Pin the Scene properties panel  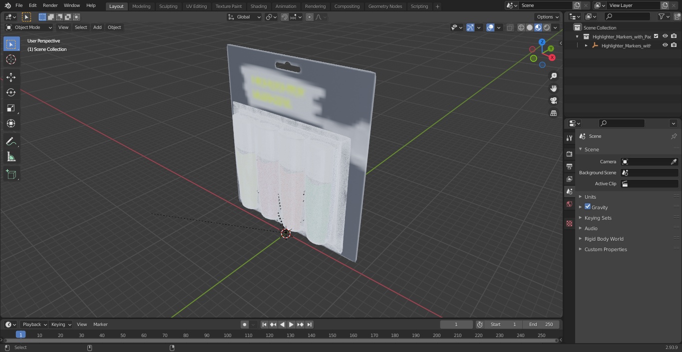(674, 136)
